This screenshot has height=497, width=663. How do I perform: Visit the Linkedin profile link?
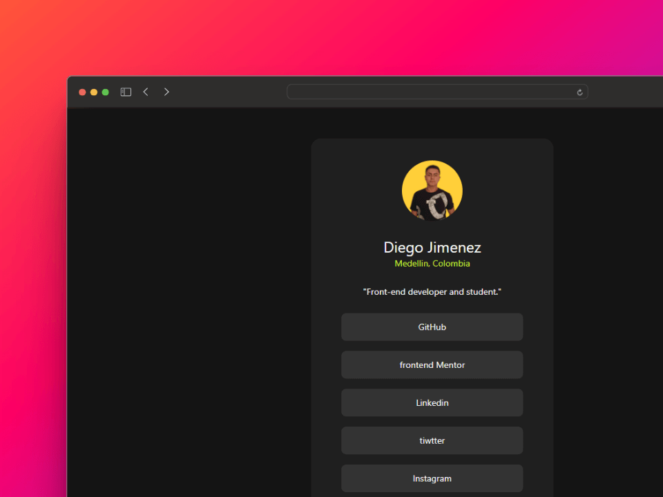[432, 403]
